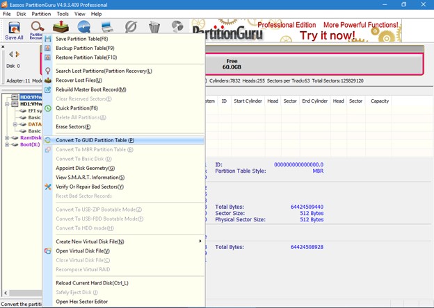Click the Quick Partition green clock icon
The width and height of the screenshot is (434, 308).
48,108
